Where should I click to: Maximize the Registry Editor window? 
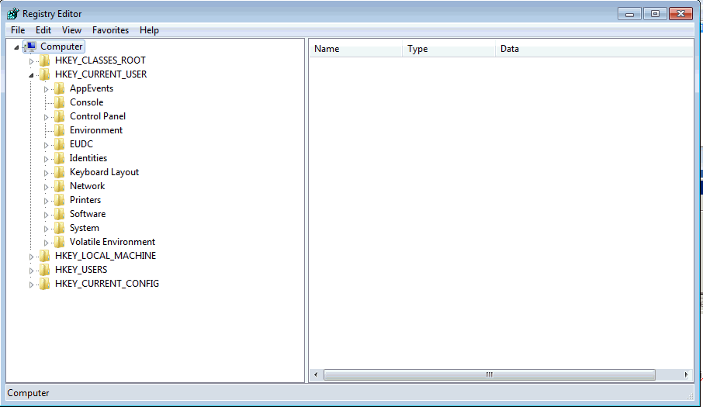point(655,14)
